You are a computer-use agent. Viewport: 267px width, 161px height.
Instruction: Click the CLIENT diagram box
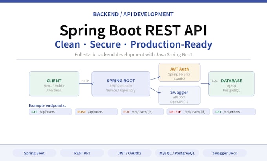pyautogui.click(x=54, y=84)
